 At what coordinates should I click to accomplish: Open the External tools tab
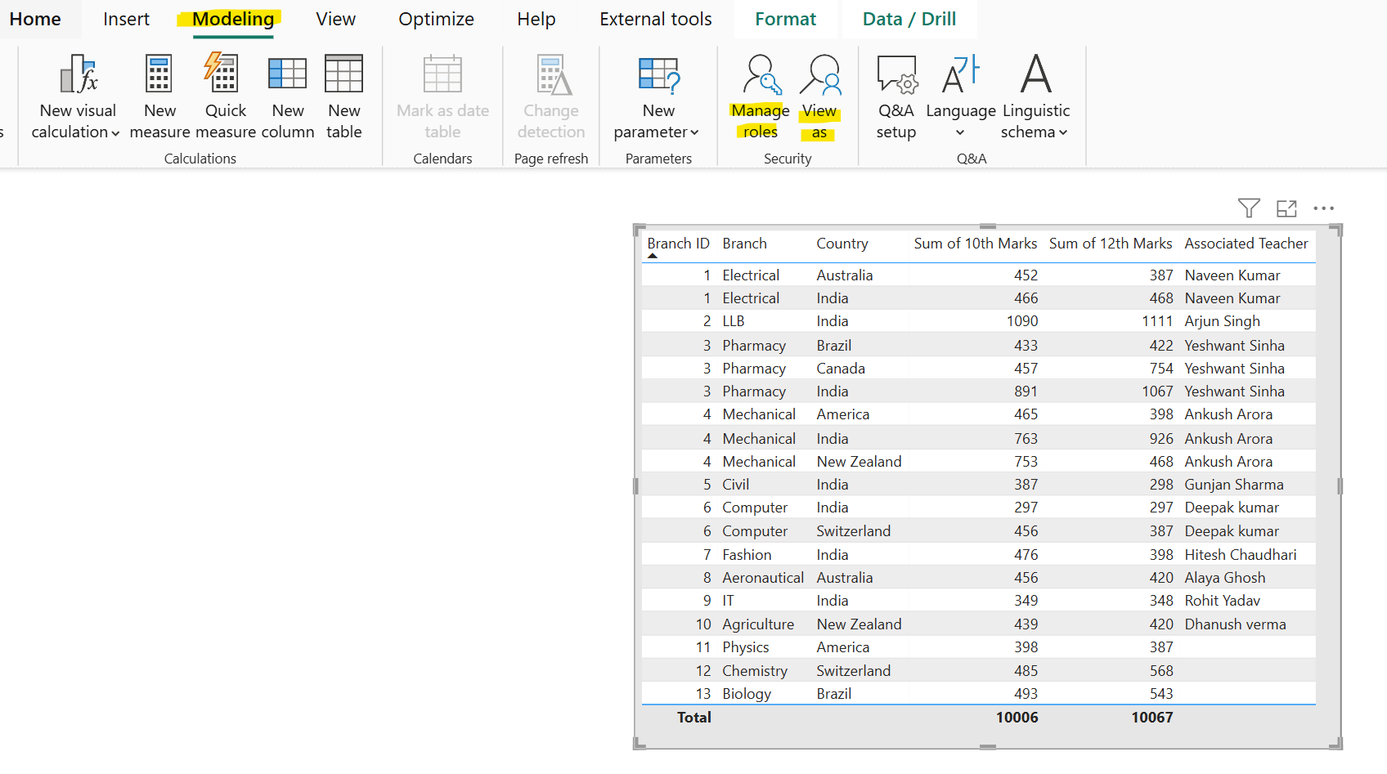tap(655, 18)
